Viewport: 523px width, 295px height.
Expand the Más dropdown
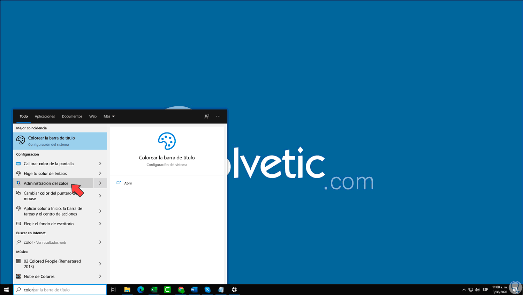(109, 116)
